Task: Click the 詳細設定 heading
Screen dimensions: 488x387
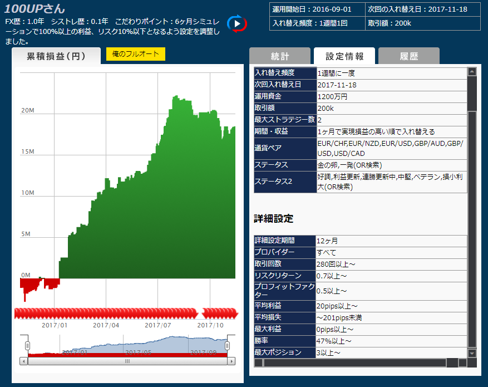Action: 274,219
